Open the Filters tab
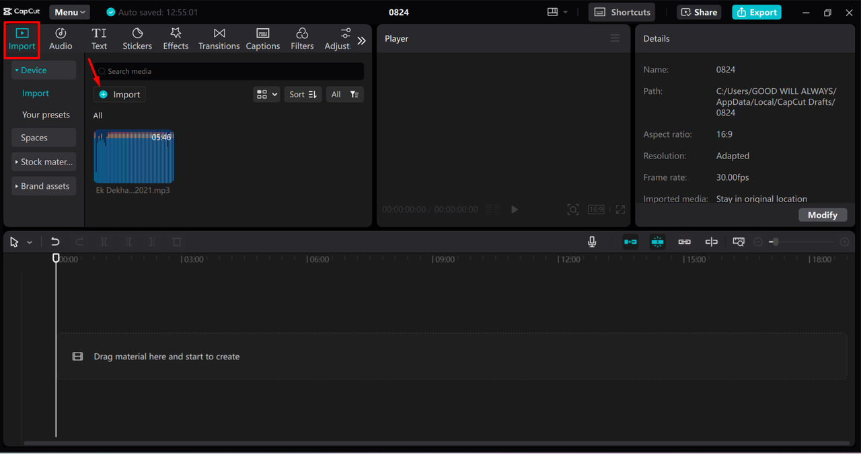 (x=302, y=39)
